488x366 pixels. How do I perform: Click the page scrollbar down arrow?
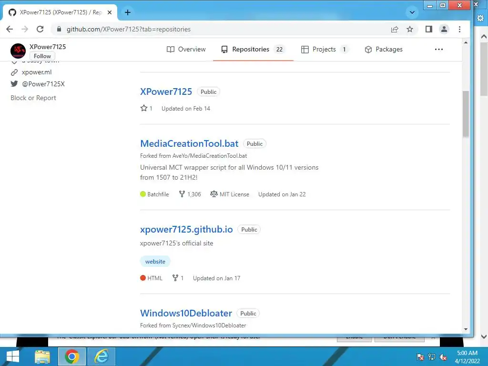pyautogui.click(x=466, y=329)
